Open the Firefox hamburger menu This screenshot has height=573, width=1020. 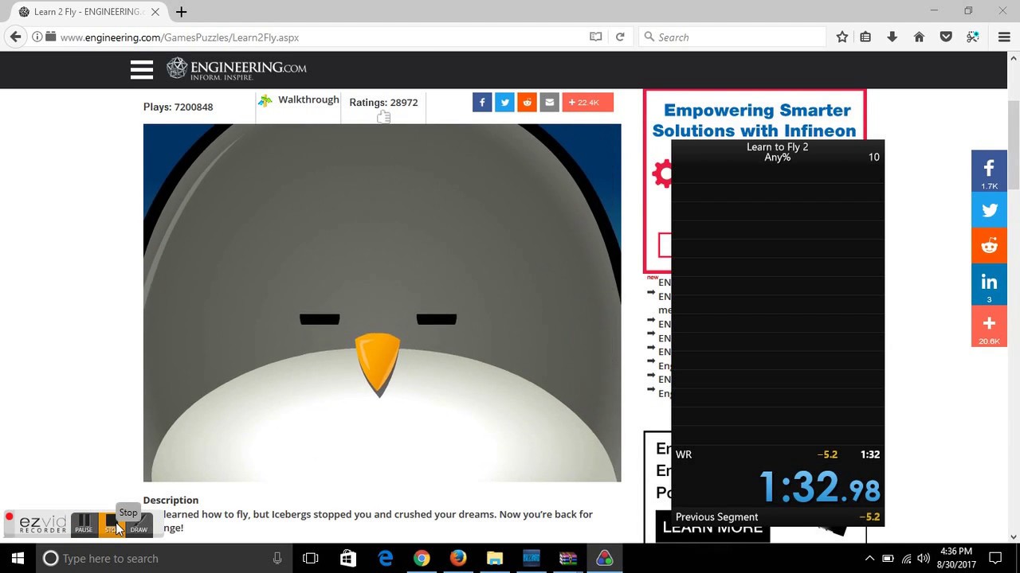pos(1004,37)
